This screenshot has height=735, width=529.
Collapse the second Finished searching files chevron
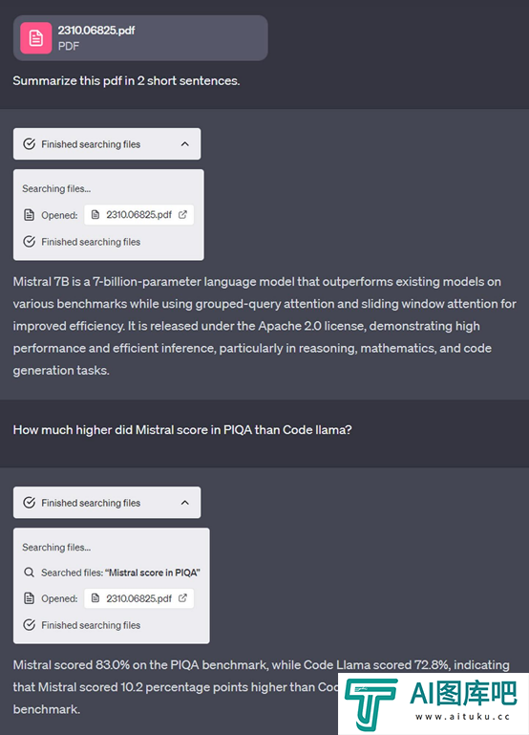click(x=185, y=503)
